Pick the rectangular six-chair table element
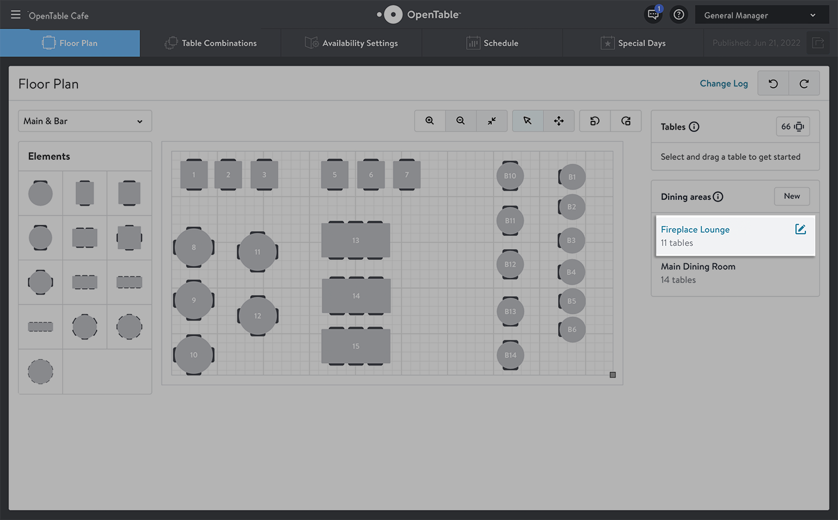Screen dimensions: 838x520 coord(85,282)
